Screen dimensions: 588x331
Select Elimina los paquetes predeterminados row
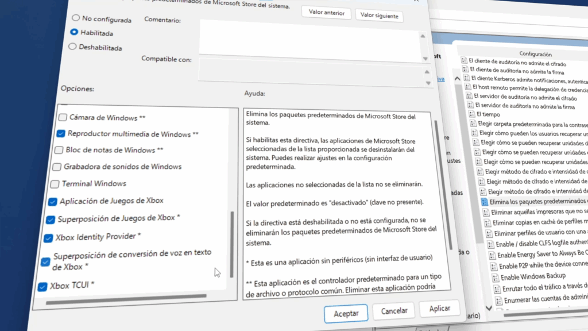pyautogui.click(x=537, y=201)
